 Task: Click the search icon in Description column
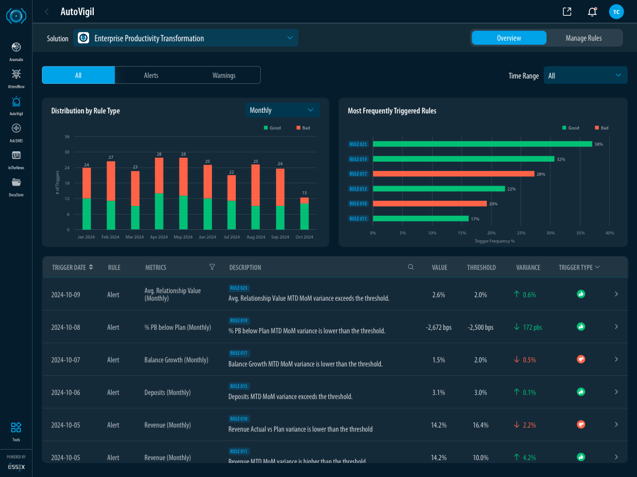410,267
